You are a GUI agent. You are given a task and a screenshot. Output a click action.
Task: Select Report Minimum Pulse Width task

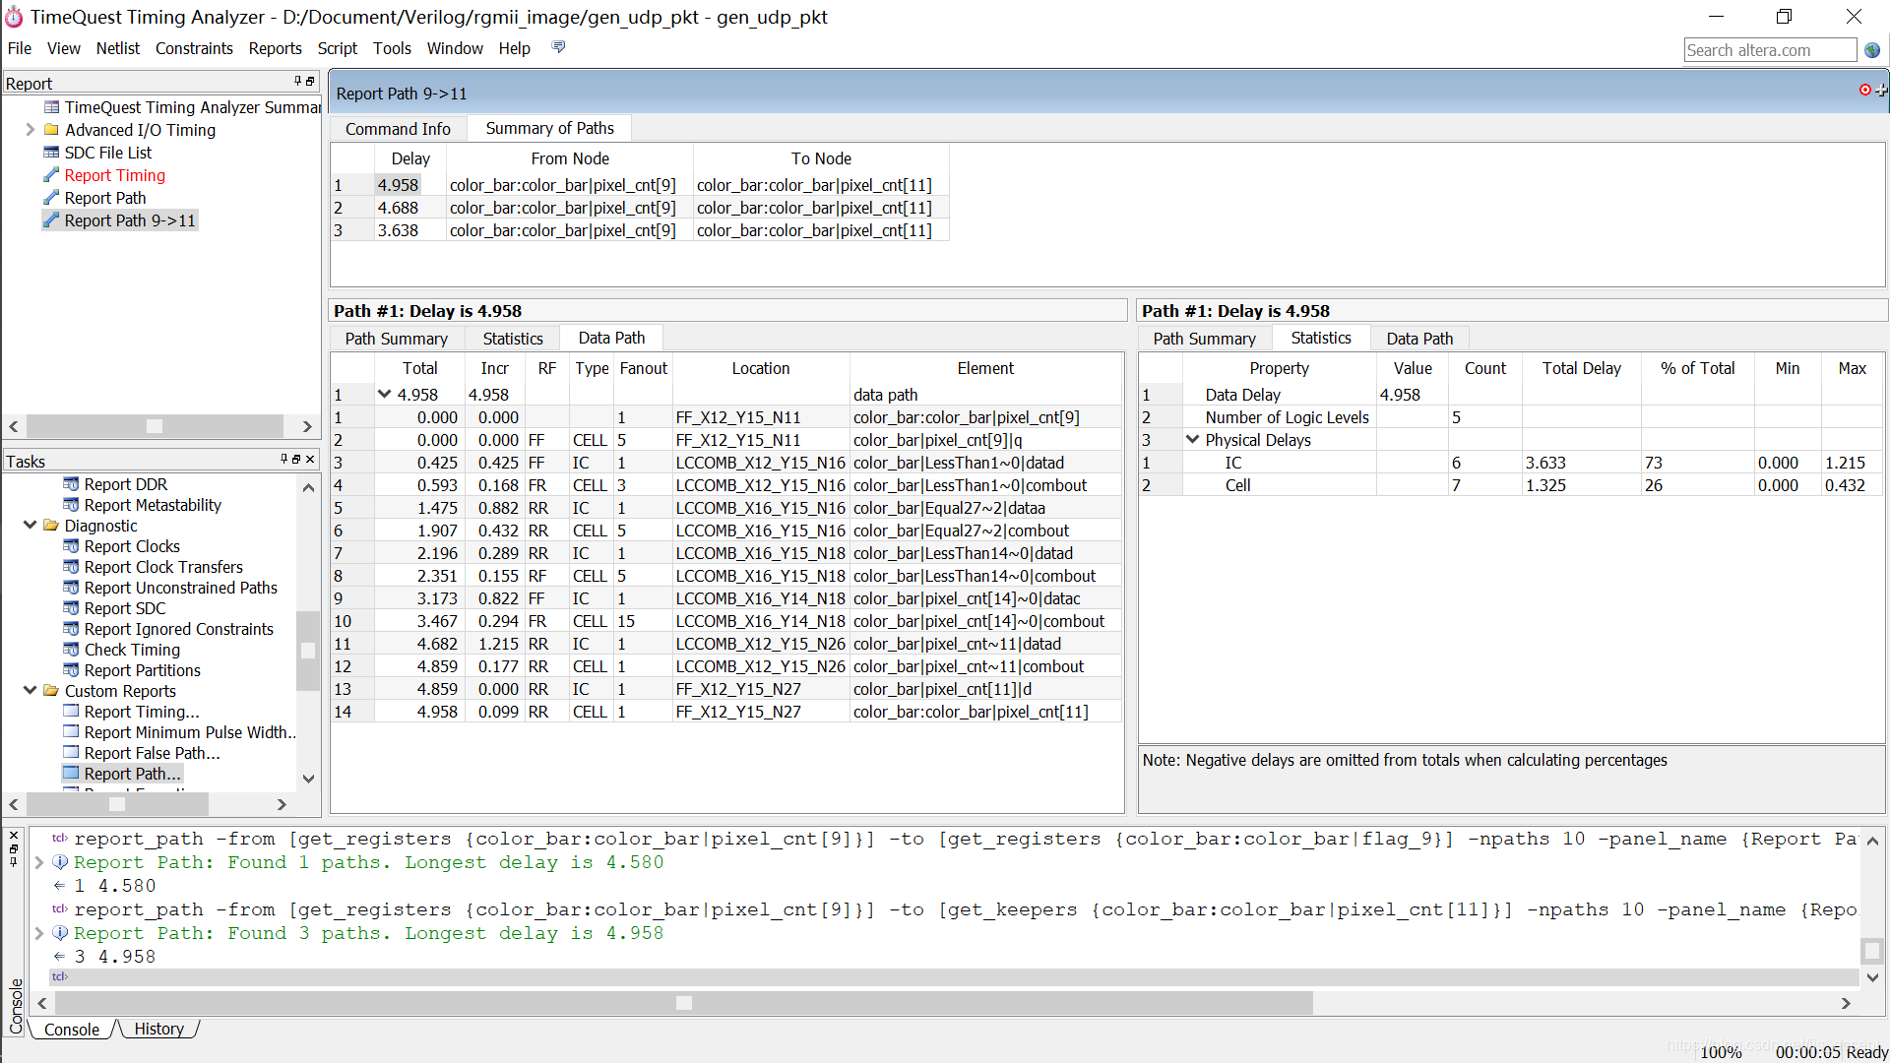click(189, 732)
